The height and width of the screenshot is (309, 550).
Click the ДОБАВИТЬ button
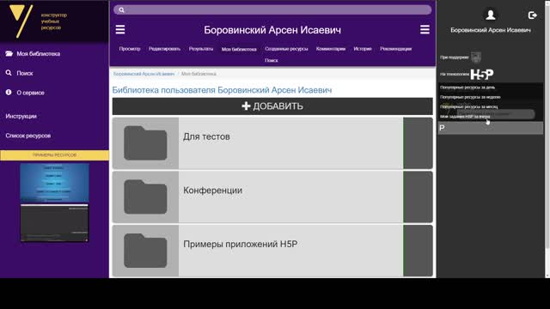click(272, 106)
